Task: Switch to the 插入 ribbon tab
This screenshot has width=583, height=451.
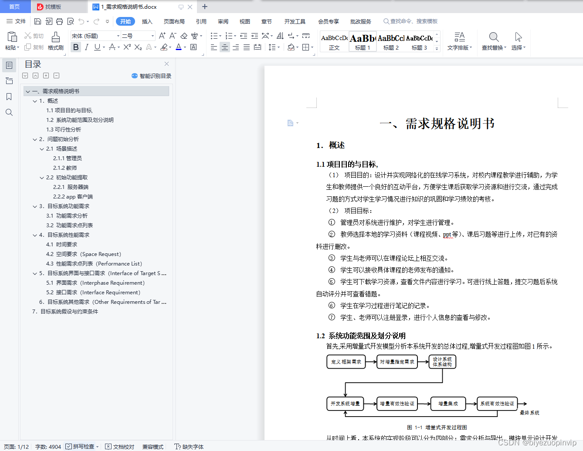Action: click(x=147, y=21)
